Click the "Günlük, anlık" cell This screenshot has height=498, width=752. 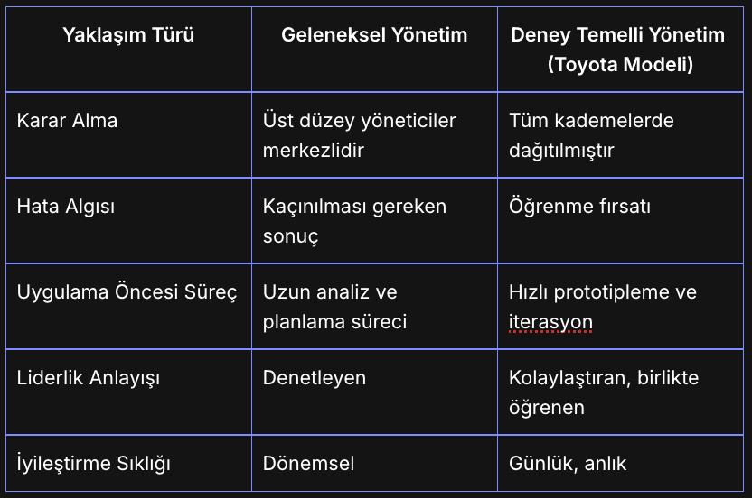coord(569,464)
